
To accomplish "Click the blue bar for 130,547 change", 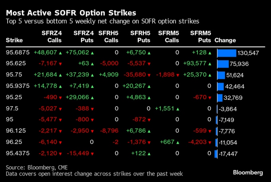I will (x=227, y=53).
